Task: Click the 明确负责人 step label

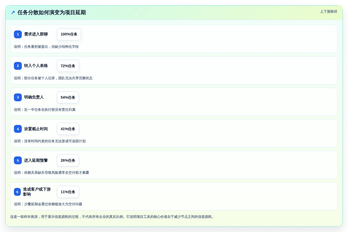Action: pyautogui.click(x=34, y=97)
